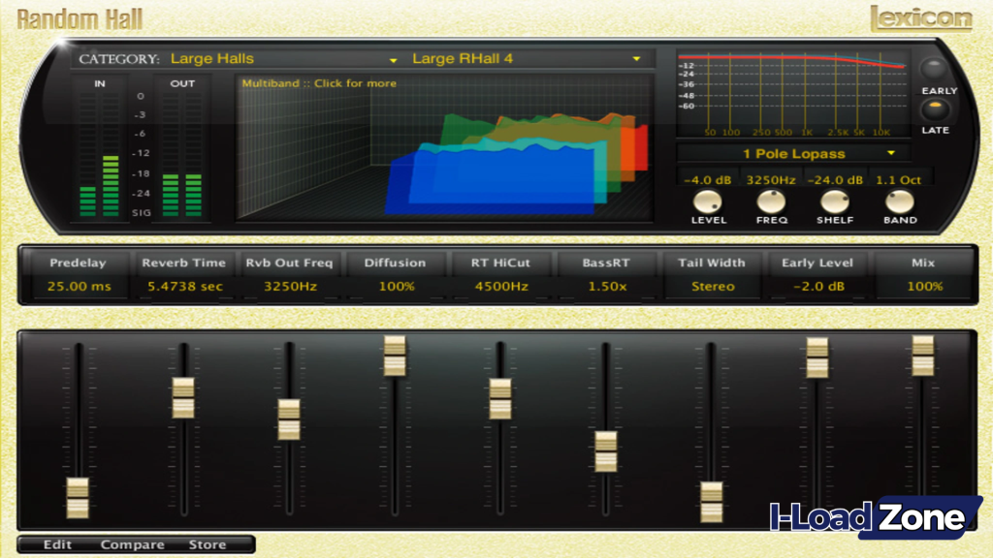
Task: Click the Reverb Time fader handle
Action: [x=183, y=398]
